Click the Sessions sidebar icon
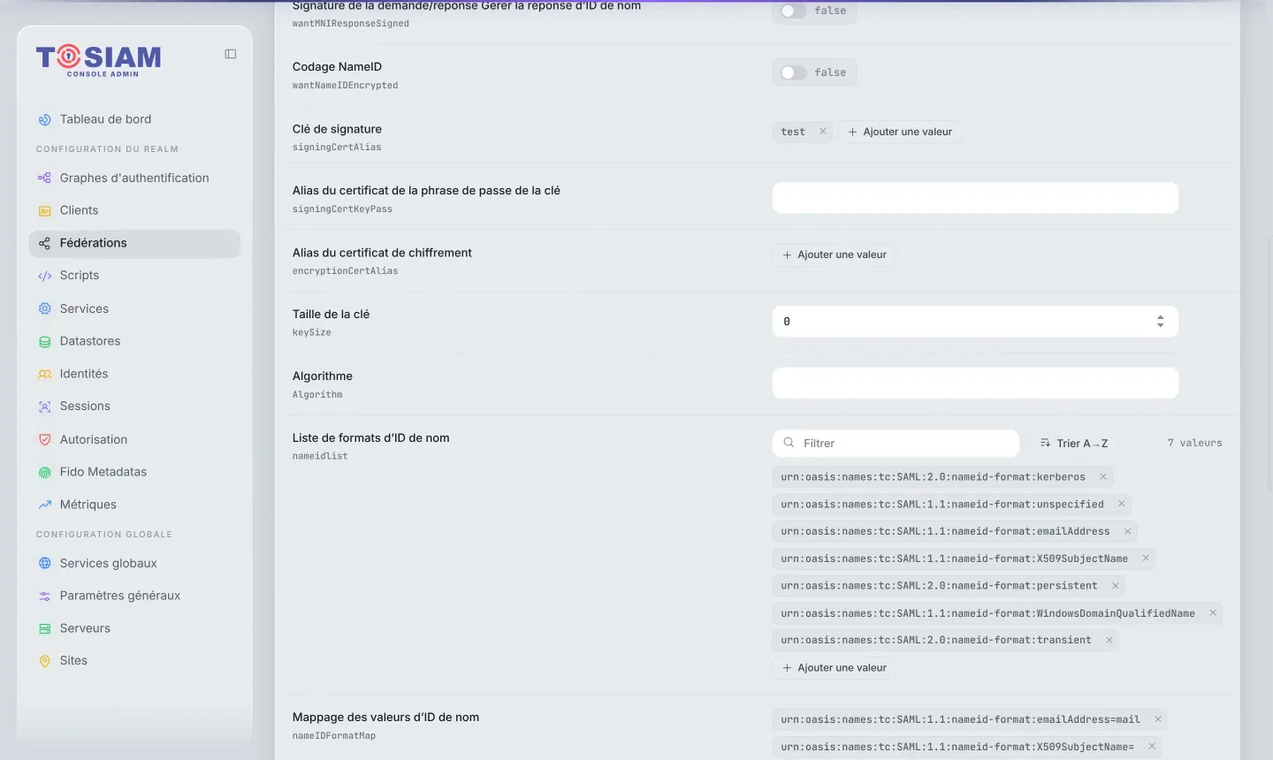Screen dimensions: 1273x760 [45, 407]
